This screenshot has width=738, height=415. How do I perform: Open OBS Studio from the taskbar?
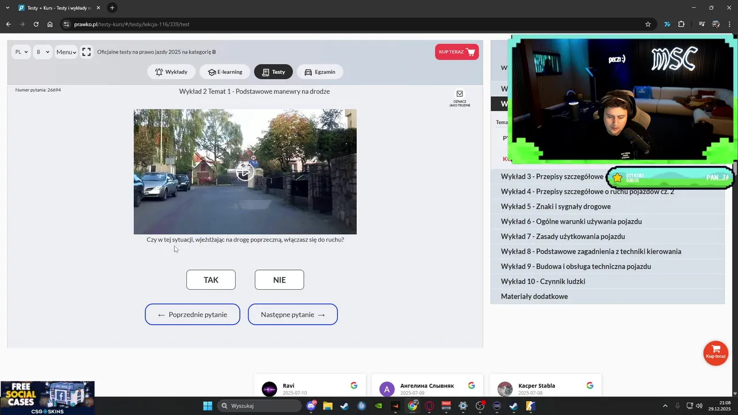[x=480, y=406]
